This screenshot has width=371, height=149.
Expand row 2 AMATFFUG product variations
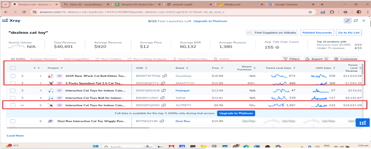22,83
